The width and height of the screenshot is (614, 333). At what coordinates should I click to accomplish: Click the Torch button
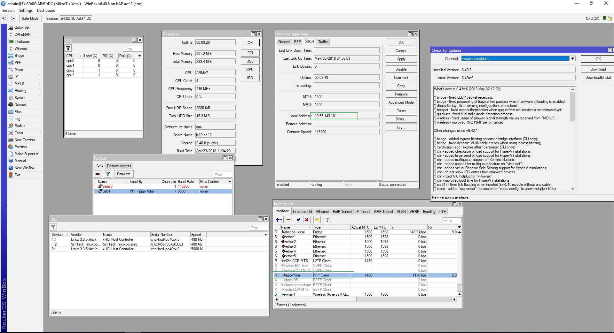[401, 111]
